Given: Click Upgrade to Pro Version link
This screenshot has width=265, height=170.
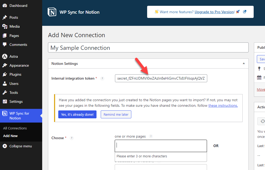Looking at the screenshot, I should [x=215, y=12].
